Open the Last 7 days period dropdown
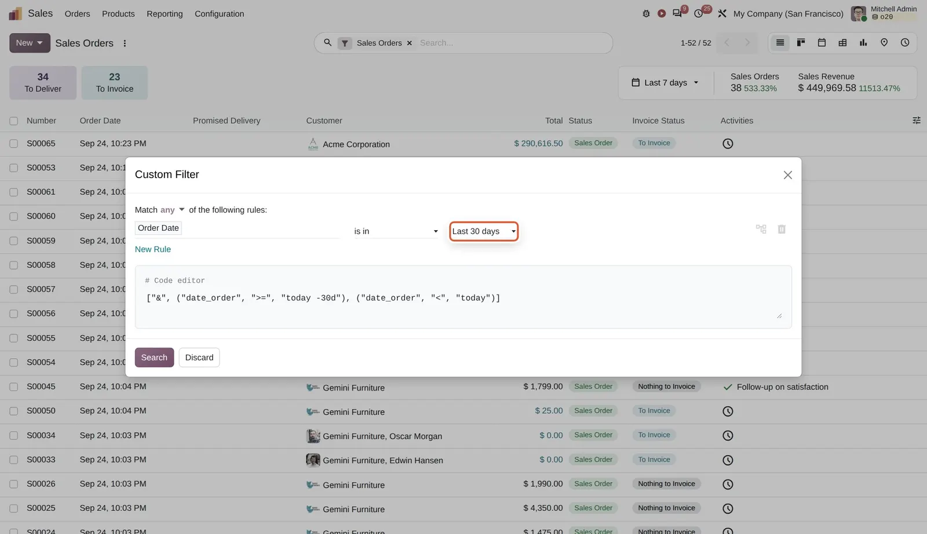Screen dimensions: 927x534 [665, 83]
